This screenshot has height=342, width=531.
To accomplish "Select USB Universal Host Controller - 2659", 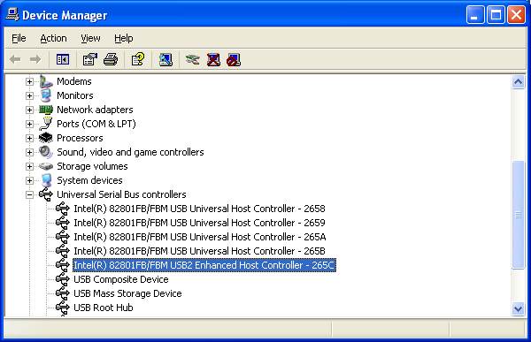I will 199,223.
